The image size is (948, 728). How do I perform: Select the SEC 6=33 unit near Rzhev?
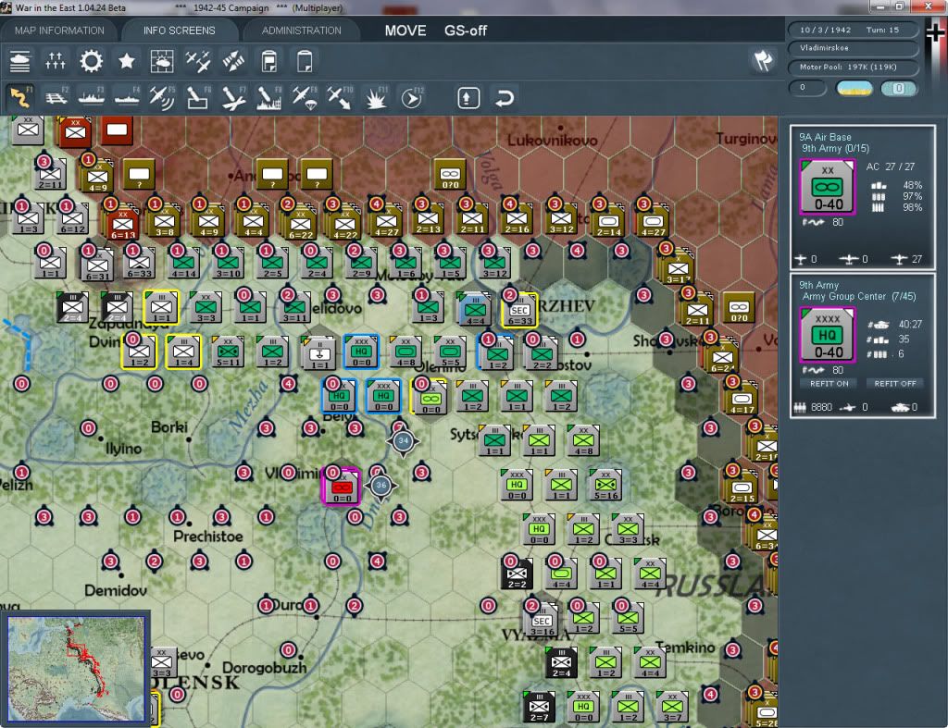click(x=519, y=311)
